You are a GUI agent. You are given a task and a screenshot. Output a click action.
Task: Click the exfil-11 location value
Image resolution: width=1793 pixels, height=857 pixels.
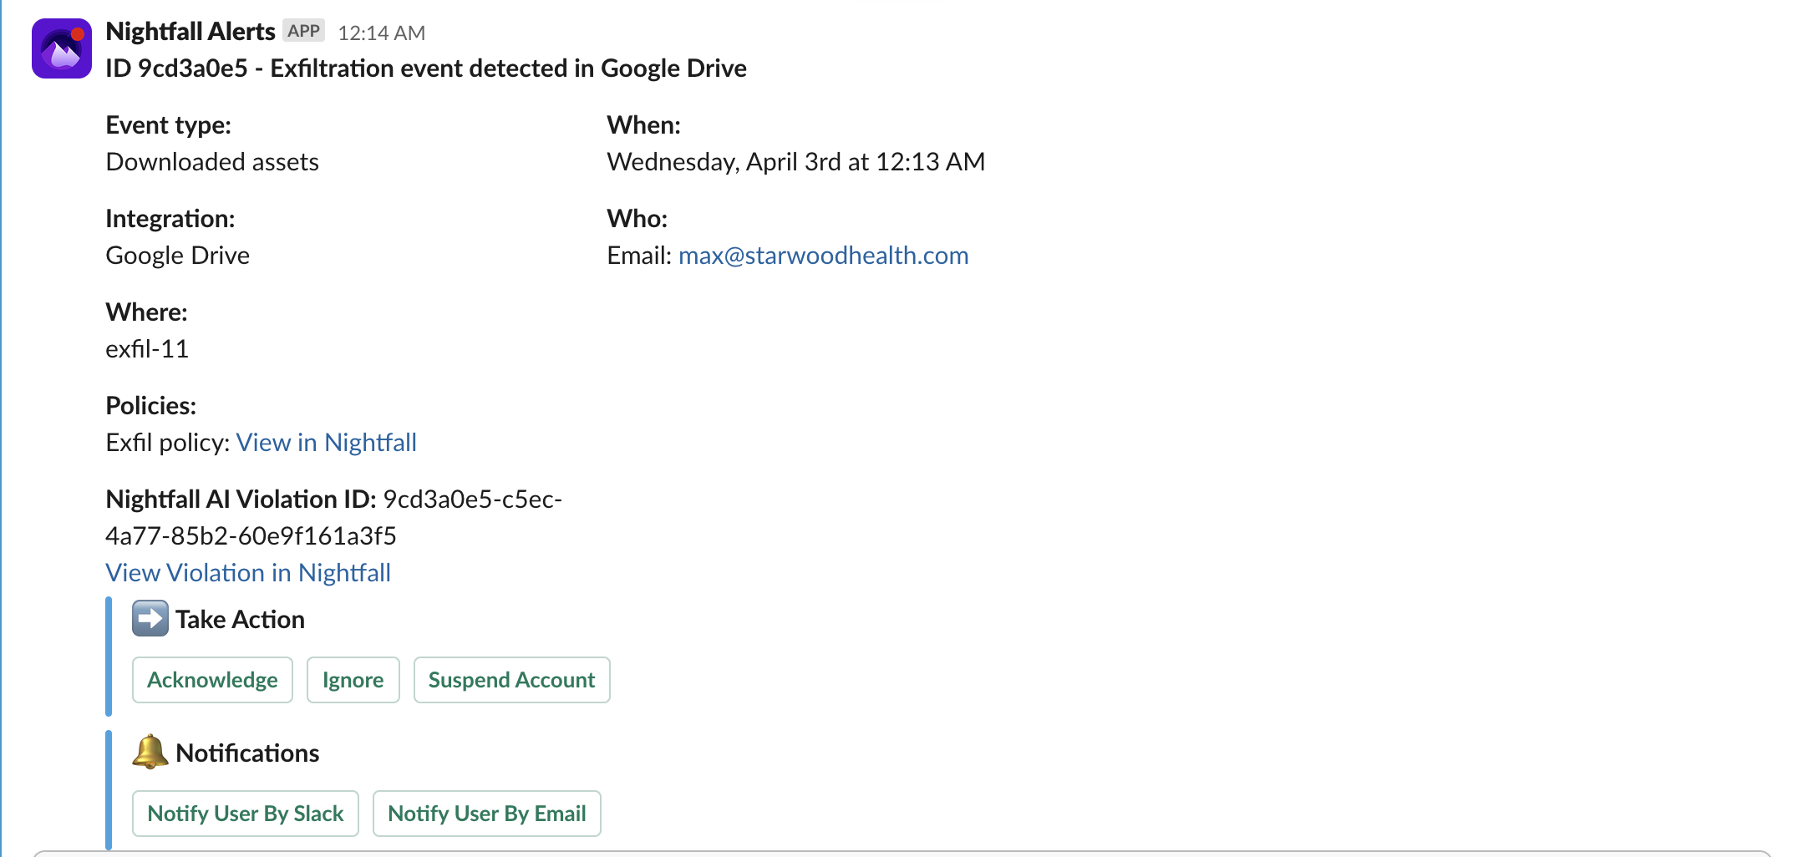pyautogui.click(x=147, y=349)
